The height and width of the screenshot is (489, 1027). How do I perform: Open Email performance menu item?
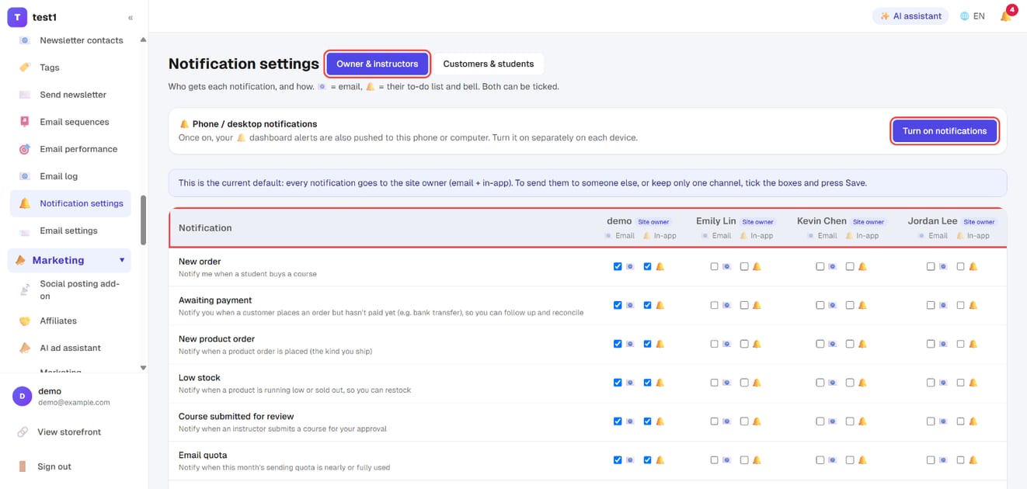[71, 149]
